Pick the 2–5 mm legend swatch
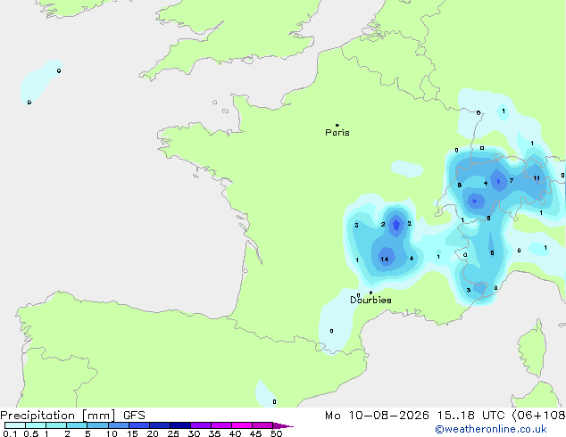 [x=77, y=425]
